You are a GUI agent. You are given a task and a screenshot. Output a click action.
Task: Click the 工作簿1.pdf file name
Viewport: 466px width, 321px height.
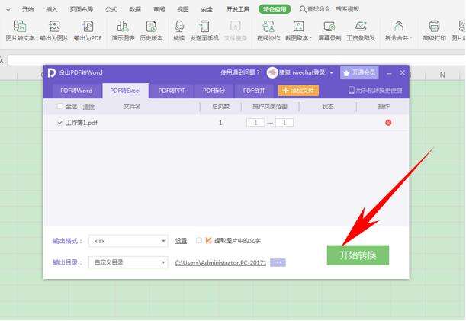point(82,123)
